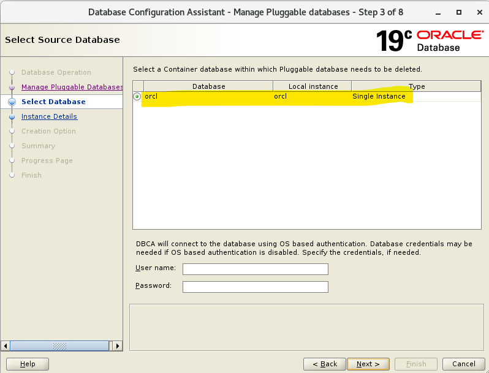
Task: Click the Local instance column header
Action: click(313, 86)
